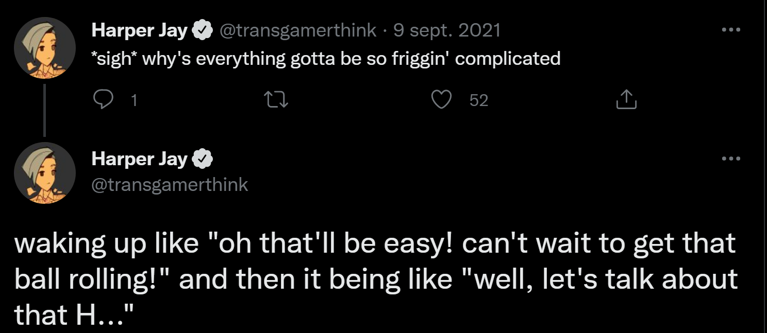Click Harper Jay's name above the 'waking up' tweet
Image resolution: width=767 pixels, height=333 pixels.
point(139,159)
